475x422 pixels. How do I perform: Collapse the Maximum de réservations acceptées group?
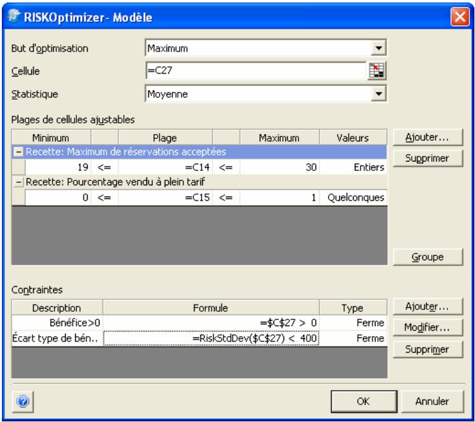click(x=19, y=152)
